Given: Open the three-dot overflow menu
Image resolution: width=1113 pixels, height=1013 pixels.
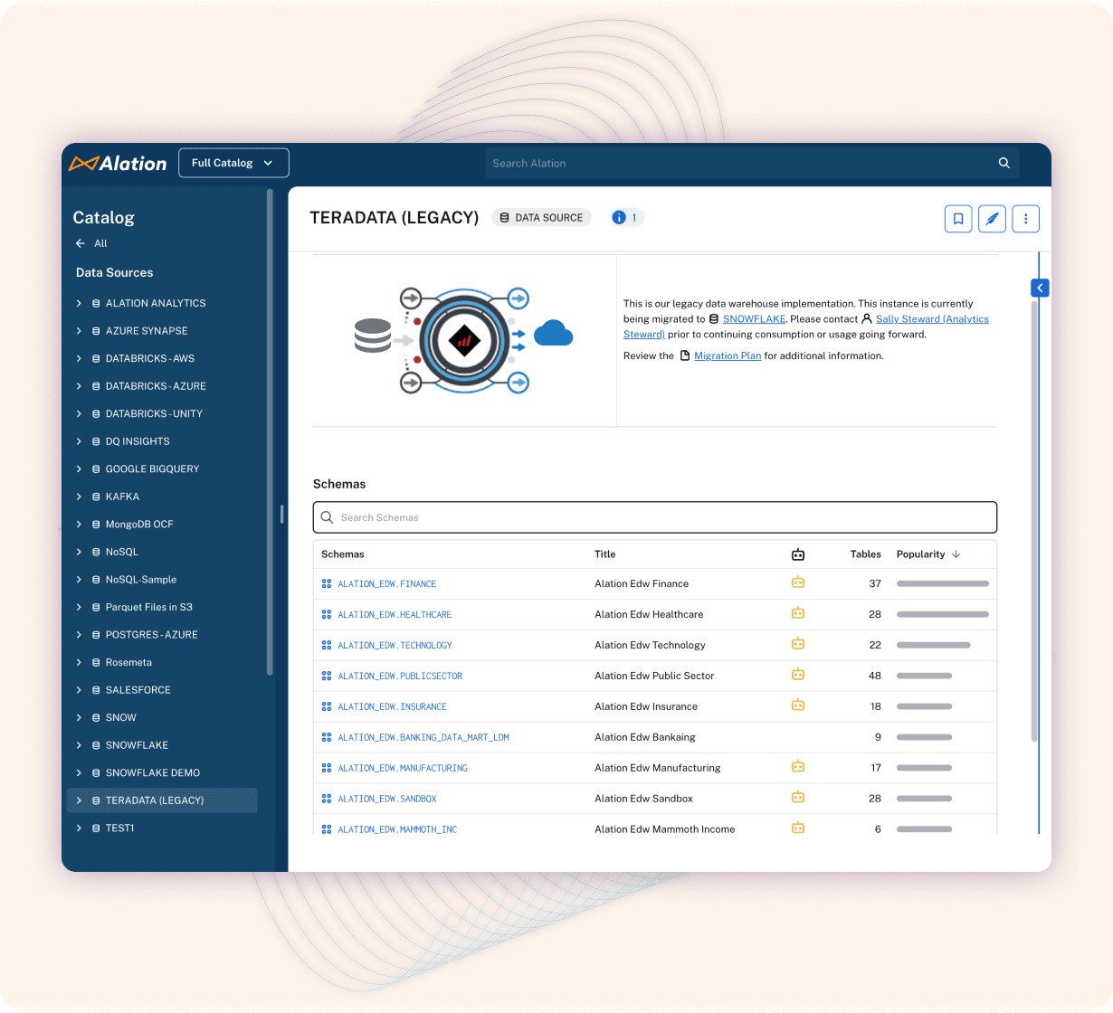Looking at the screenshot, I should coord(1025,218).
